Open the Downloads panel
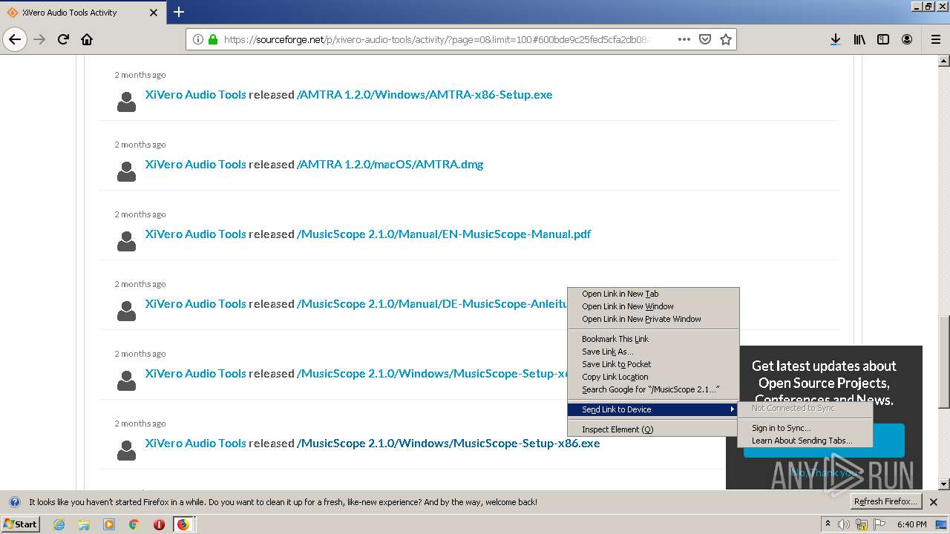Image resolution: width=950 pixels, height=534 pixels. click(x=836, y=39)
